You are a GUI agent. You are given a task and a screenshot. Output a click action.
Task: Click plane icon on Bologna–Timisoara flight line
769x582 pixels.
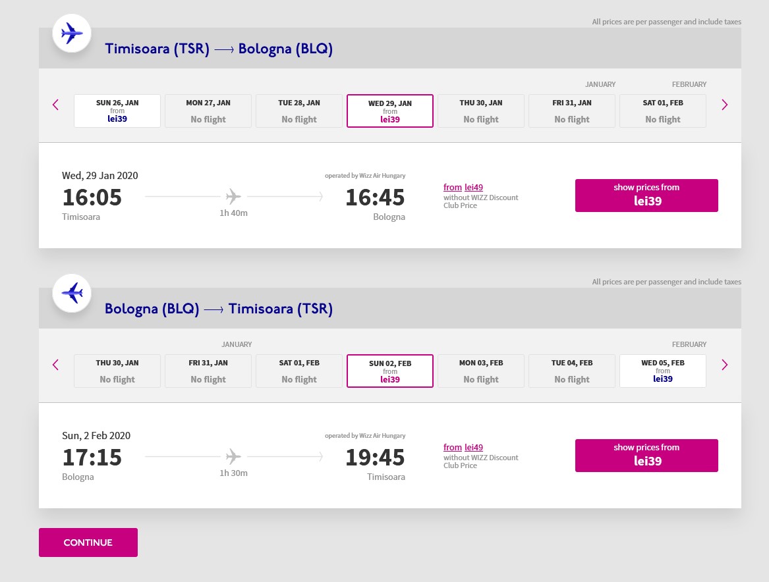coord(233,456)
